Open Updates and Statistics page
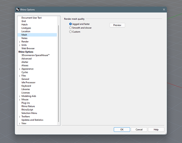The width and height of the screenshot is (182, 143). 32,120
